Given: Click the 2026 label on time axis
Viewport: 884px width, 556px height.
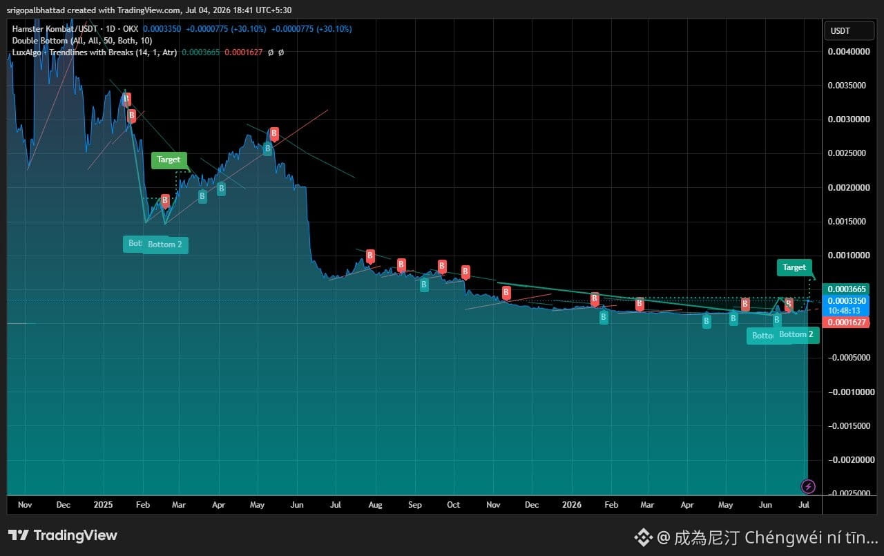Looking at the screenshot, I should point(571,505).
